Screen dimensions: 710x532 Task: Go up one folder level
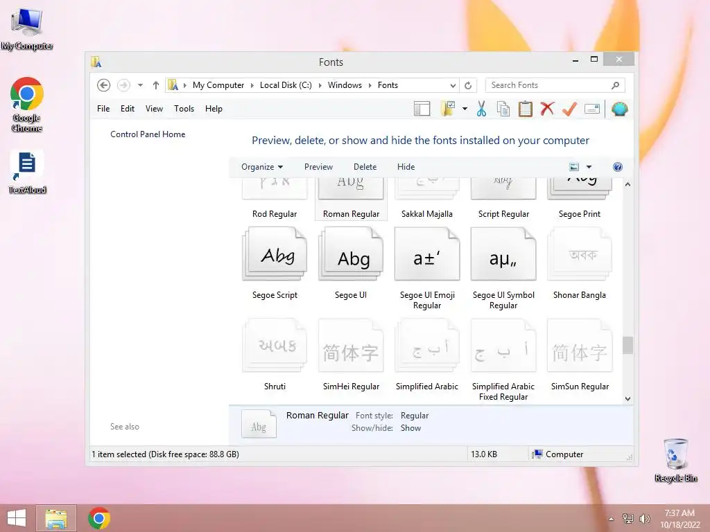[156, 85]
